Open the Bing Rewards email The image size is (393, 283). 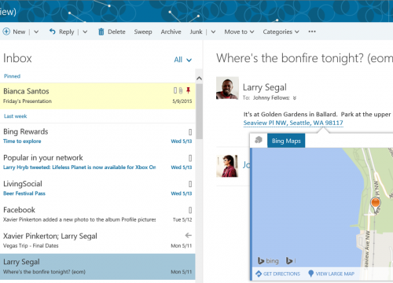pyautogui.click(x=97, y=136)
